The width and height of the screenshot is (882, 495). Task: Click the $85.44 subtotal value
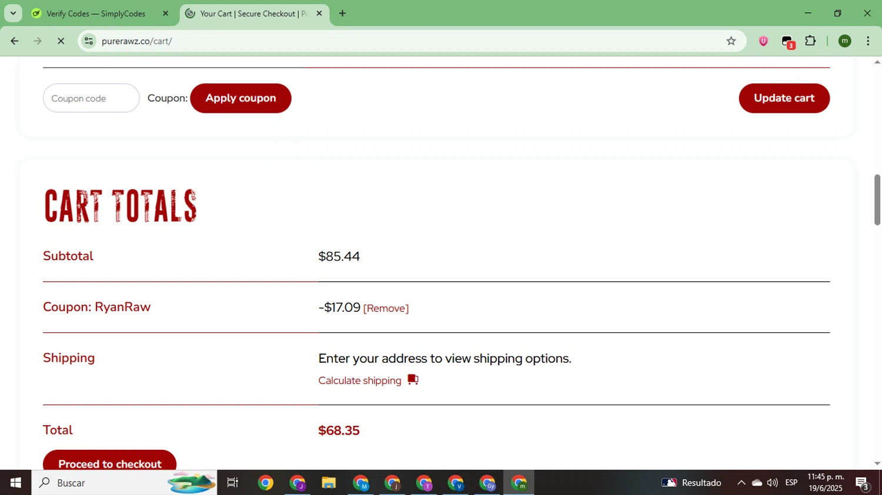point(339,257)
